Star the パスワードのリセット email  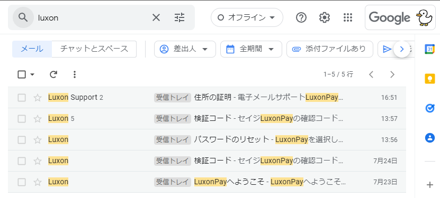(x=37, y=140)
